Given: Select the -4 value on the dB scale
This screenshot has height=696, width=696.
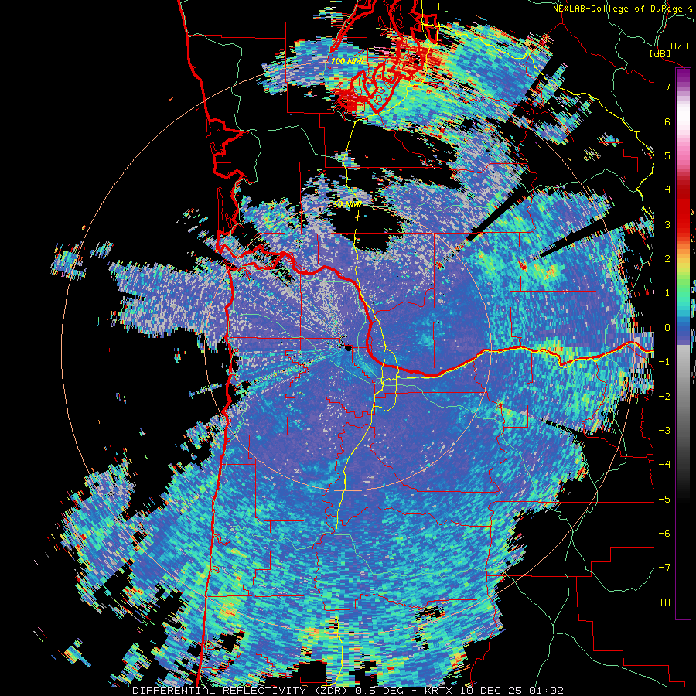Looking at the screenshot, I should (664, 464).
